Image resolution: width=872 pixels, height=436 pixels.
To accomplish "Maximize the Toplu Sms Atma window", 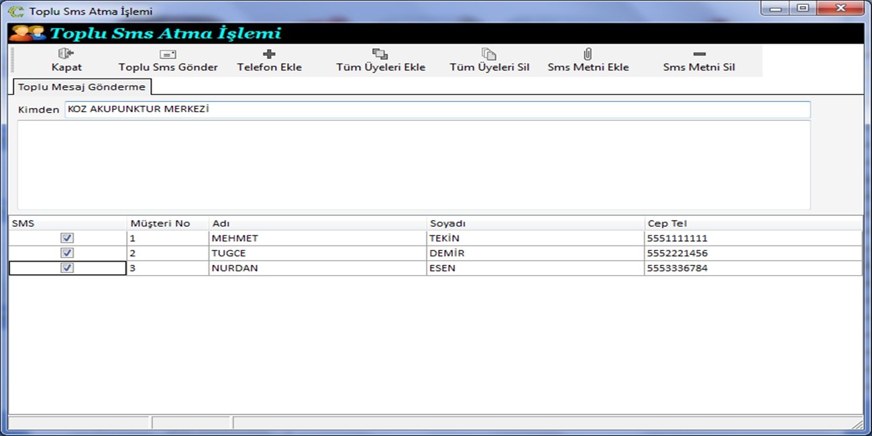I will [x=803, y=9].
